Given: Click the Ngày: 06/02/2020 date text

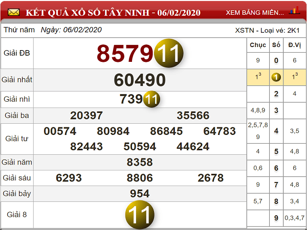Looking at the screenshot, I should coord(71,30).
